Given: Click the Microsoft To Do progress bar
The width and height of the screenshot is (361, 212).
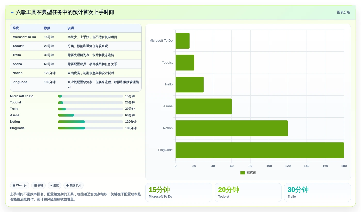Looking at the screenshot, I should click(90, 96).
